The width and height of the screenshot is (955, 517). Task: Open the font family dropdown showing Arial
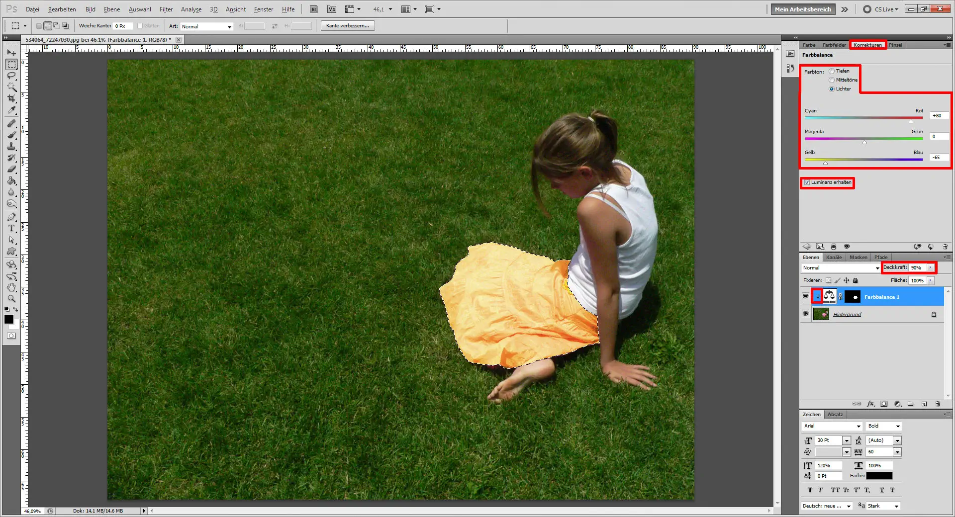(x=832, y=426)
